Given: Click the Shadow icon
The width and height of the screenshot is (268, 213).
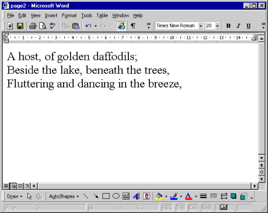Looking at the screenshot, I should [x=234, y=196].
